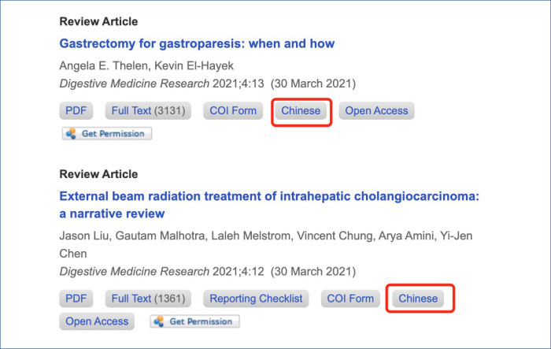Image resolution: width=551 pixels, height=349 pixels.
Task: Open External beam radiation treatment article title
Action: 269,205
